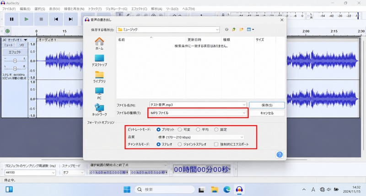The image size is (366, 196).
Task: Select ジョイントステレオ channel mode
Action: [x=179, y=144]
